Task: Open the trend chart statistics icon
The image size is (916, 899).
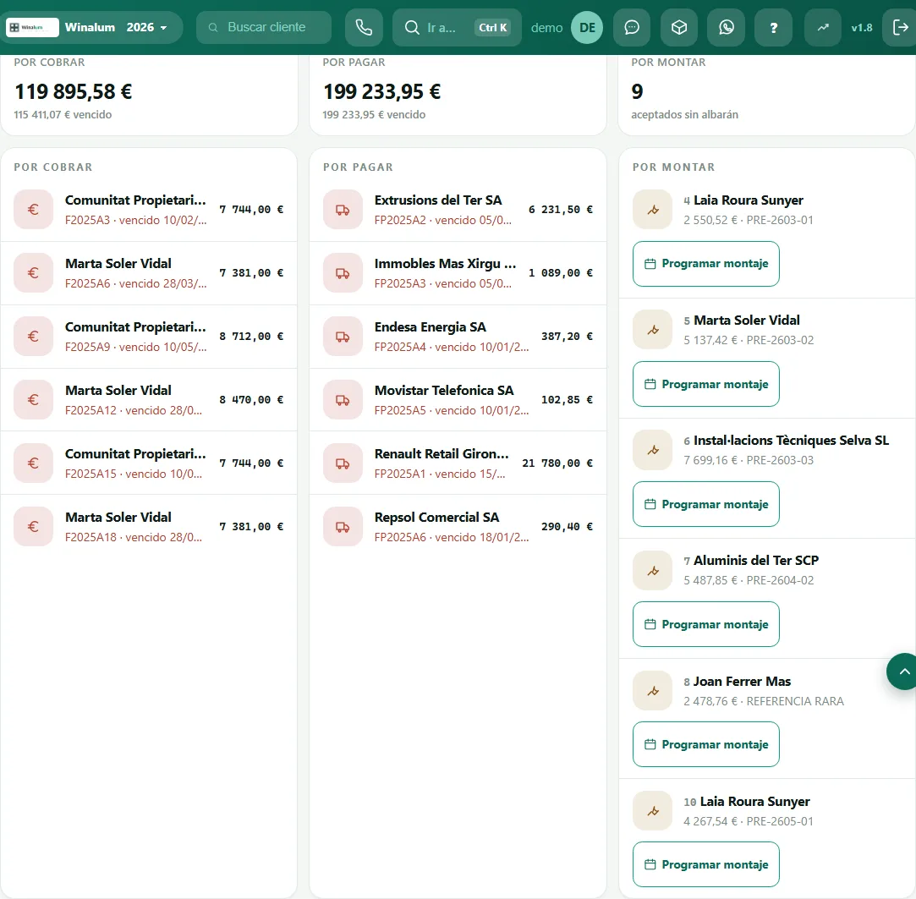Action: coord(823,27)
